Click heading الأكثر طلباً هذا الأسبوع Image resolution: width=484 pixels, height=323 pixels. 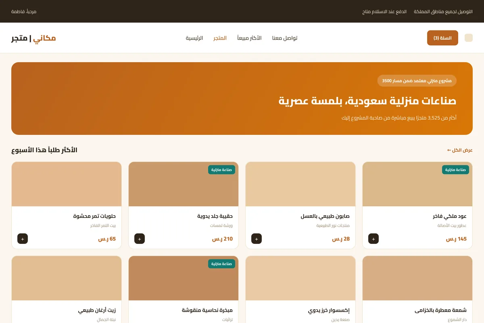(44, 150)
